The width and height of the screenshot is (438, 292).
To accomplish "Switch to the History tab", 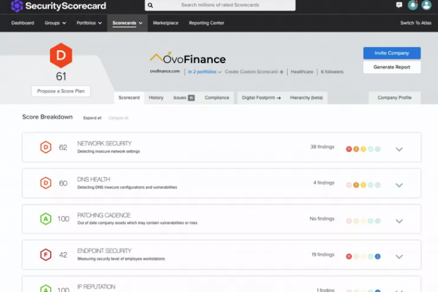I will tap(156, 98).
